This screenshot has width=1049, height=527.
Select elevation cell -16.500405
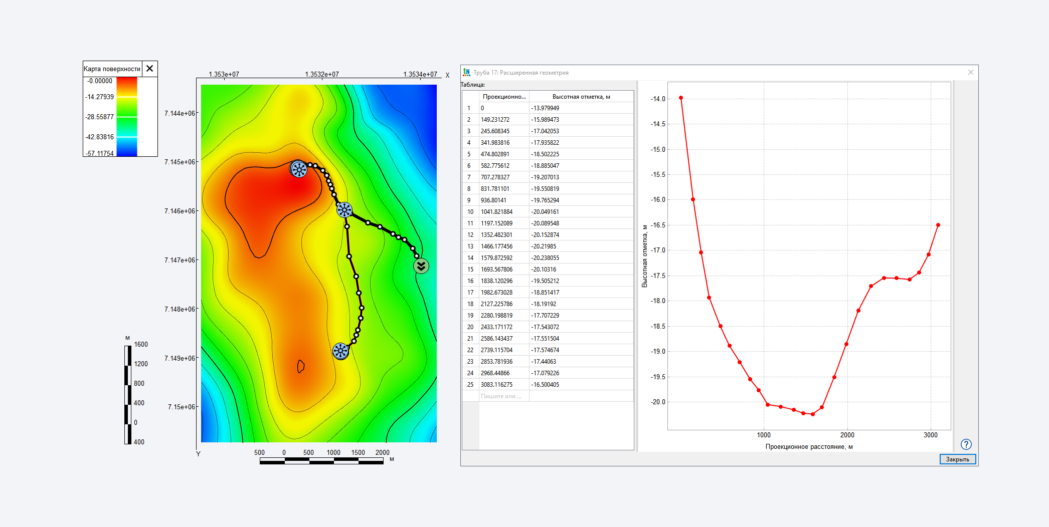click(581, 385)
